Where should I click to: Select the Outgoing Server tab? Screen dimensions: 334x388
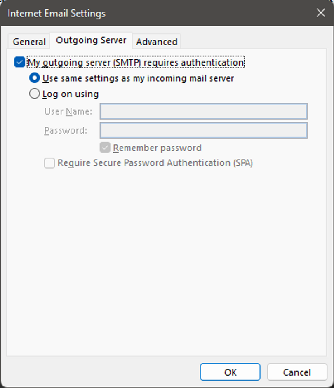click(91, 40)
